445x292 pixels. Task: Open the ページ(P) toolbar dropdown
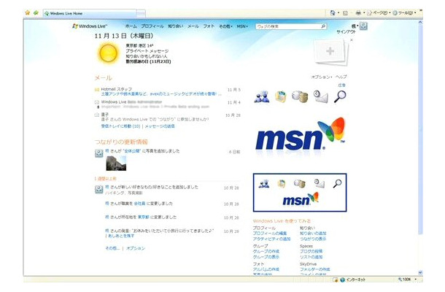click(379, 13)
